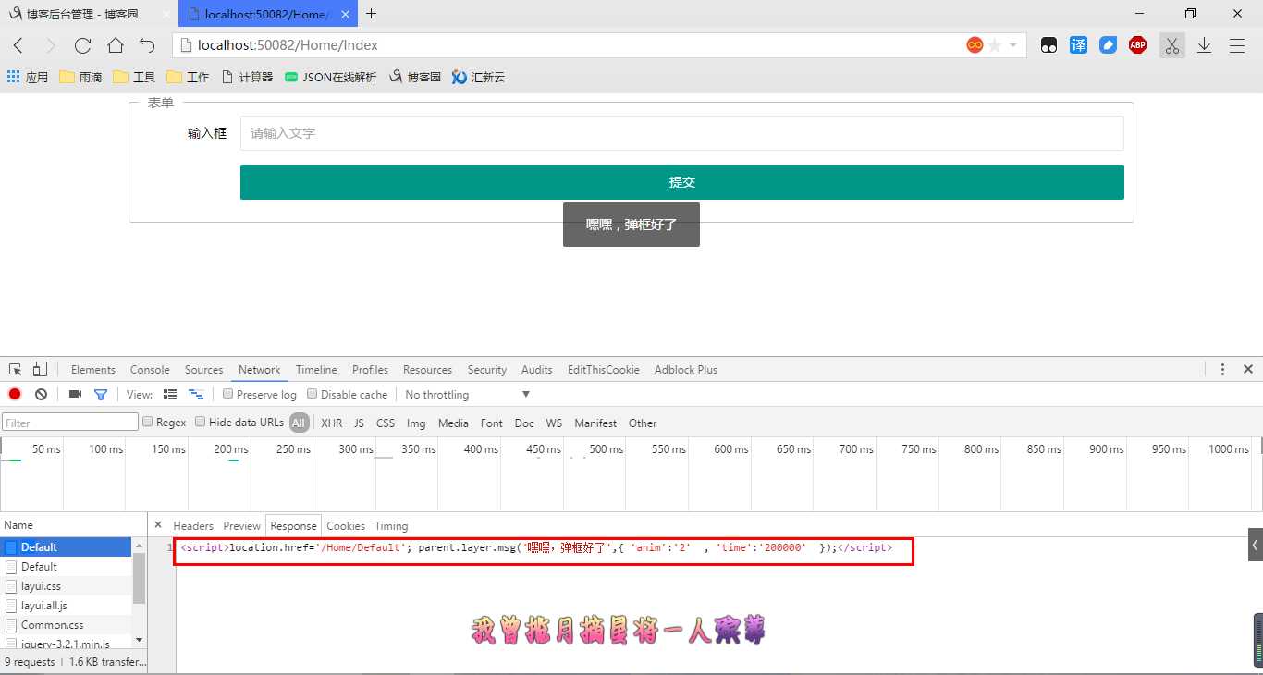Click the mask-shaped extension icon

1048,45
